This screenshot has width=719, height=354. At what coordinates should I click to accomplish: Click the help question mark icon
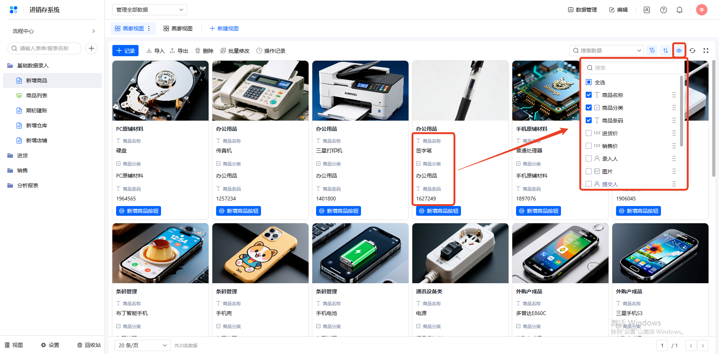pos(663,10)
